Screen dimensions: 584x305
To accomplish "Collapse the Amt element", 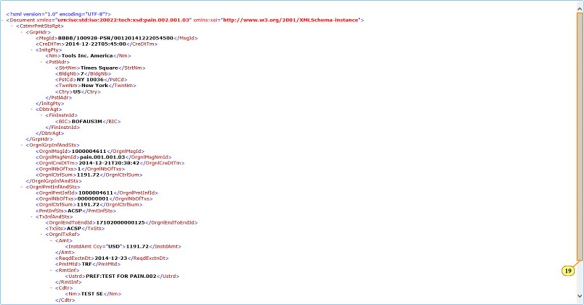I will tap(51, 240).
